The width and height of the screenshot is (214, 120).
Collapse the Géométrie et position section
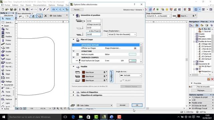[74, 15]
